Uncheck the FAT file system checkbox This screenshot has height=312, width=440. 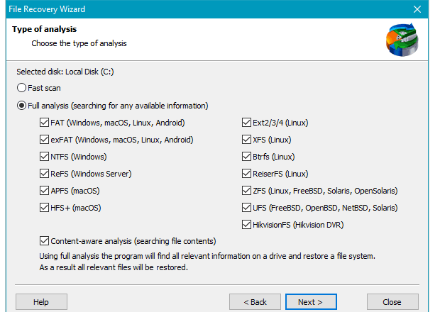pos(44,123)
